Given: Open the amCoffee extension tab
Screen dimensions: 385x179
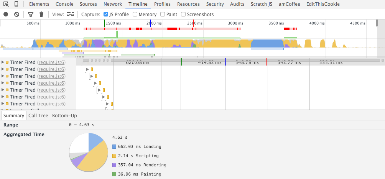Looking at the screenshot, I should click(x=289, y=4).
